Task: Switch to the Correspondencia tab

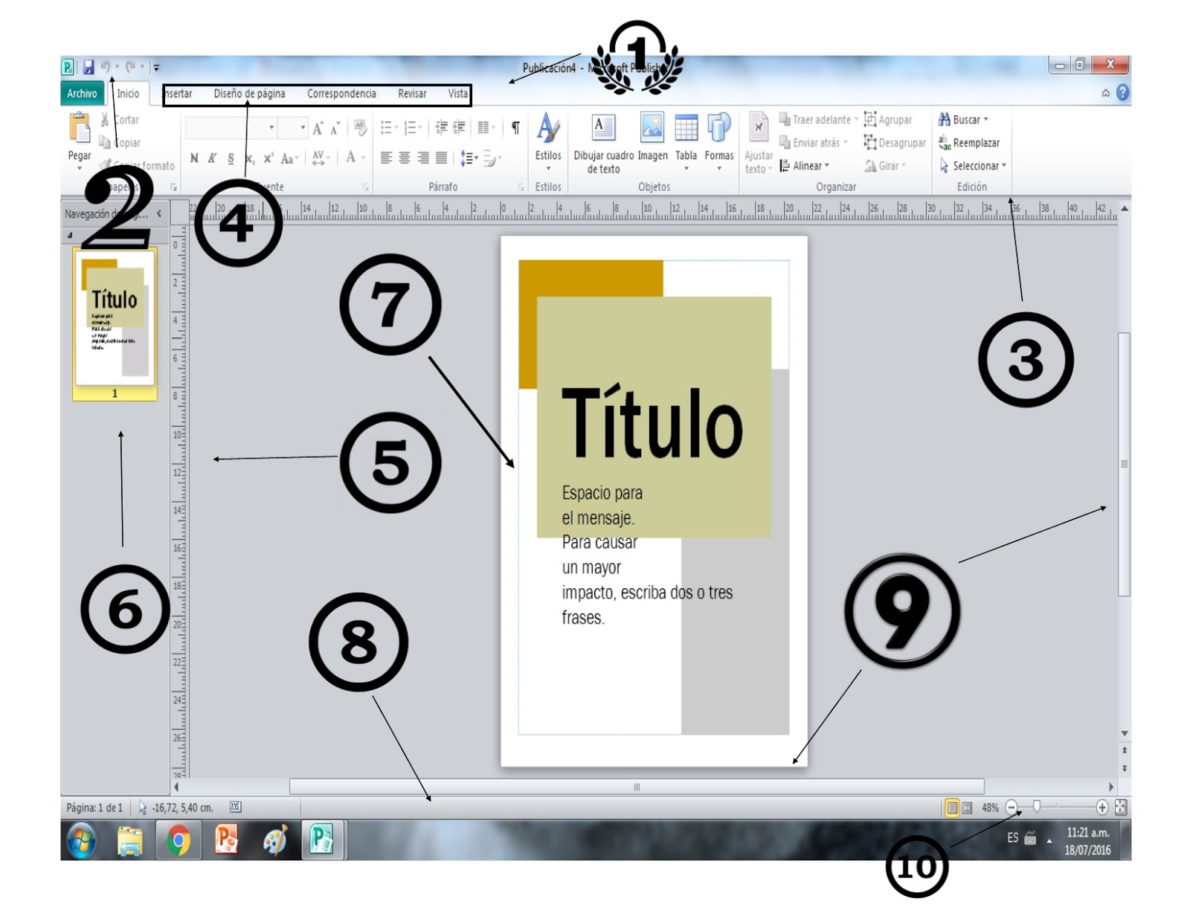Action: click(342, 94)
